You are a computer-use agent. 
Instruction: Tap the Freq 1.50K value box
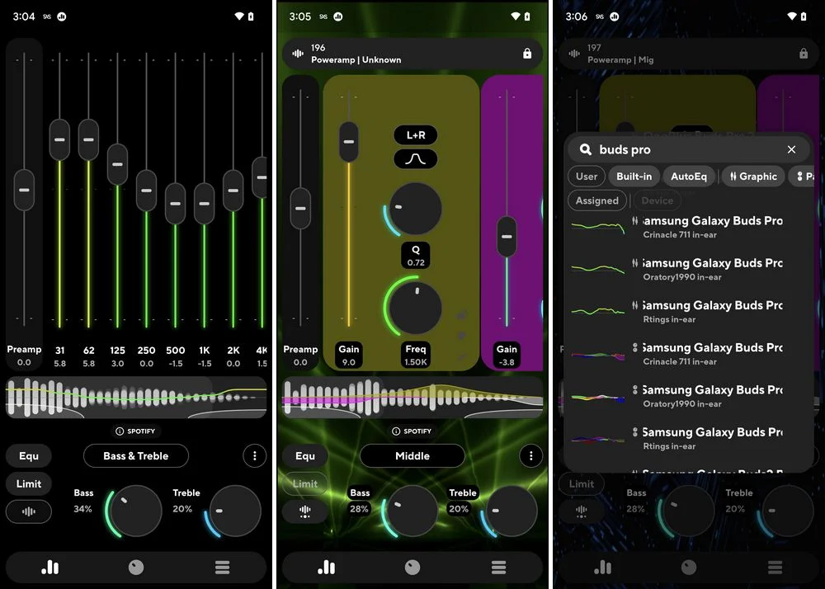[416, 355]
